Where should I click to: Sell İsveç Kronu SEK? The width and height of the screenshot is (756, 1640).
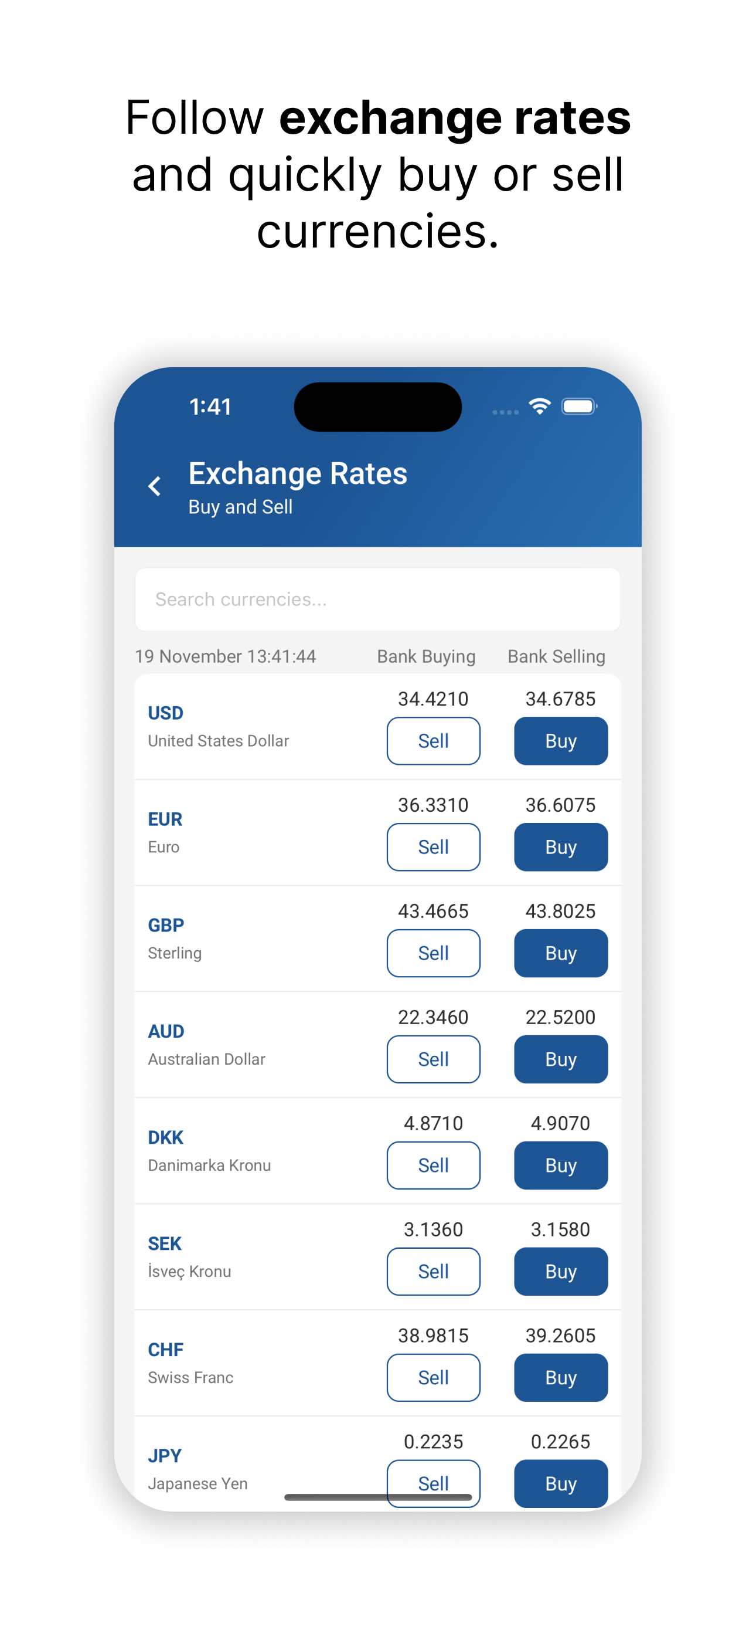433,1272
